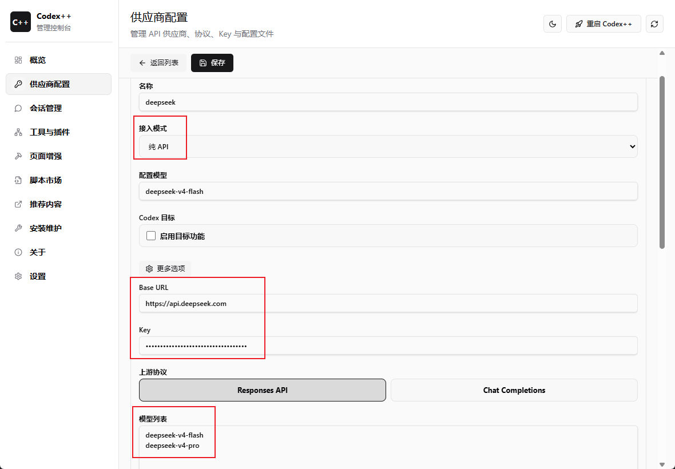Enable the 启用目标功能 checkbox

[151, 236]
